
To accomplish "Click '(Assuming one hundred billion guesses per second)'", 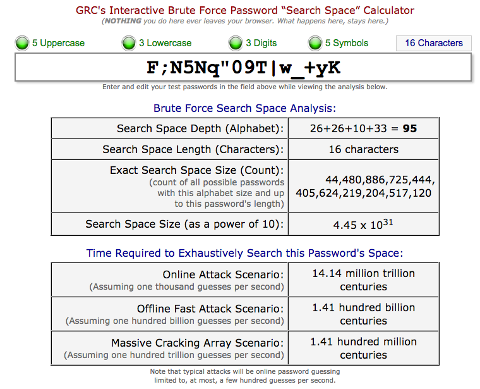I will point(175,321).
